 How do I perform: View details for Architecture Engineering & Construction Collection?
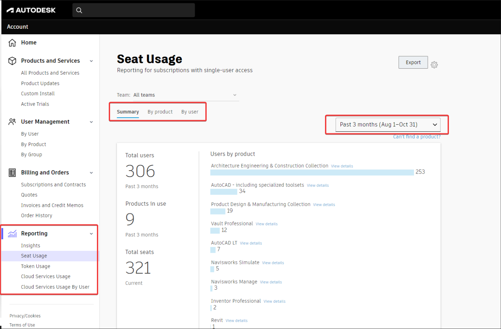pos(342,166)
